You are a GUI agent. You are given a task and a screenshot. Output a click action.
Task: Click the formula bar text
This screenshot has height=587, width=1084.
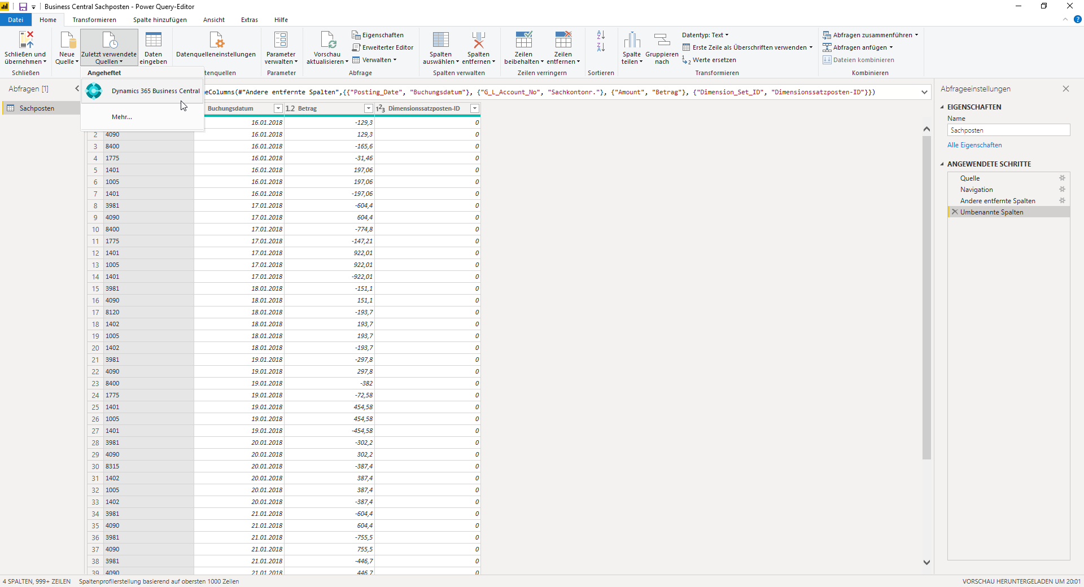[539, 92]
